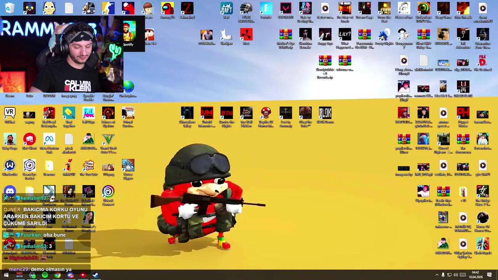Show hidden system tray icons
This screenshot has height=280, width=498.
tap(437, 275)
